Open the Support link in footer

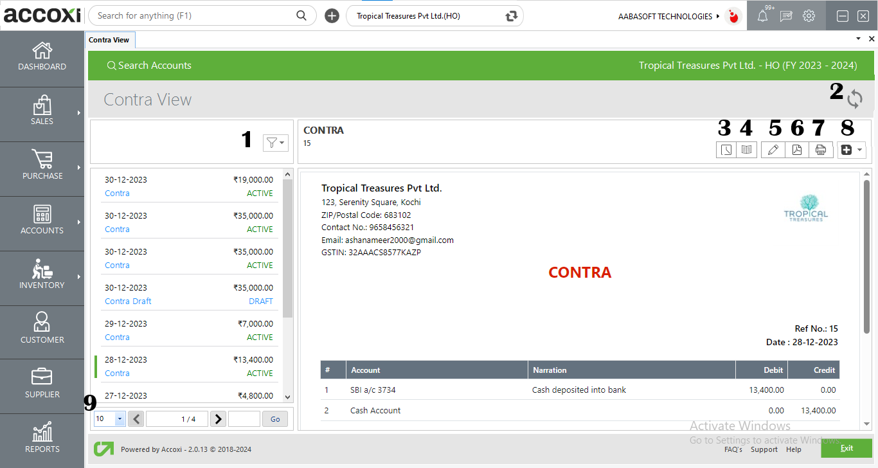pyautogui.click(x=764, y=449)
